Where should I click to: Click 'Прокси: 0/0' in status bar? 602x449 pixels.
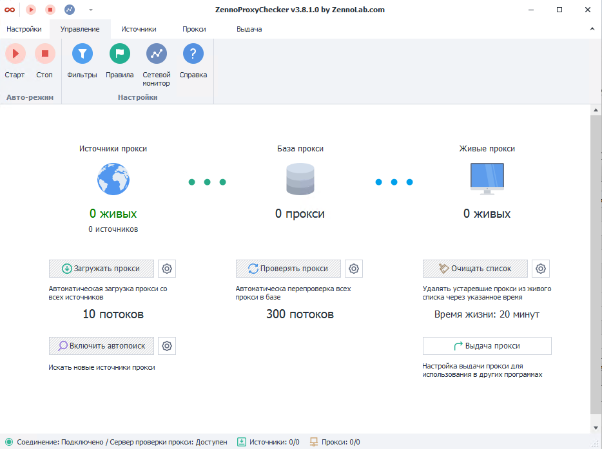[340, 442]
